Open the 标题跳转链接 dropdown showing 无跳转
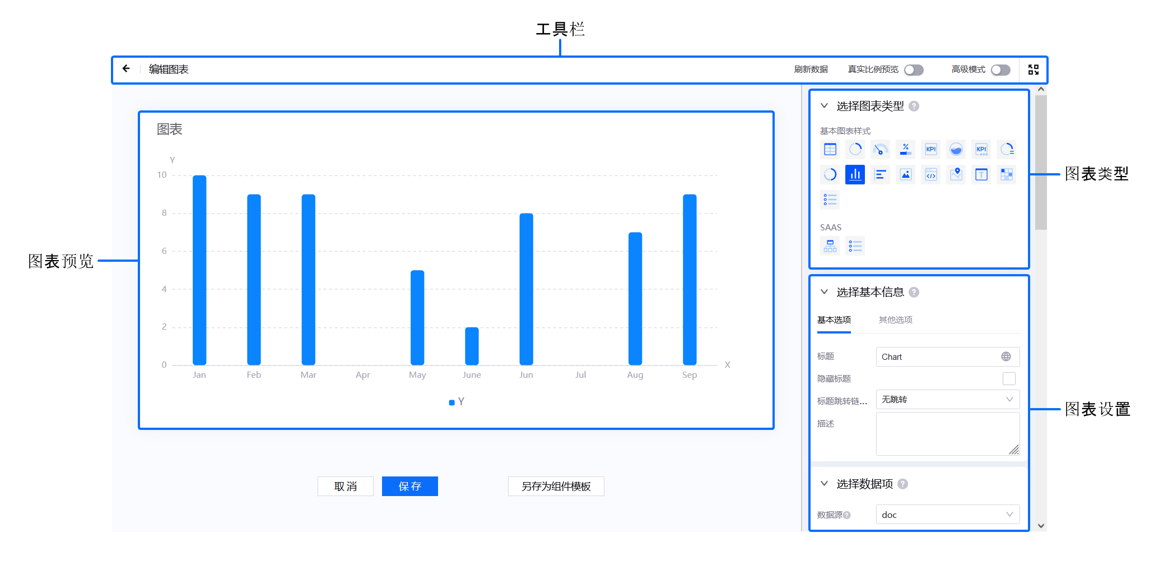 coord(948,400)
